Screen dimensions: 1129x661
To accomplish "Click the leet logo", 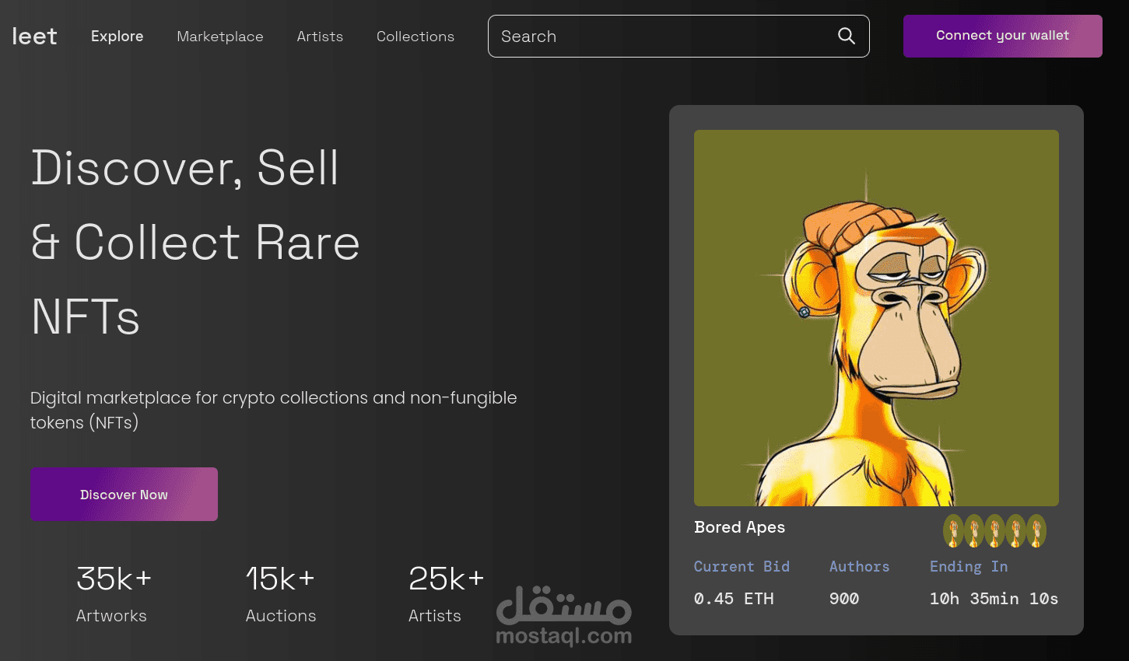I will (x=34, y=37).
